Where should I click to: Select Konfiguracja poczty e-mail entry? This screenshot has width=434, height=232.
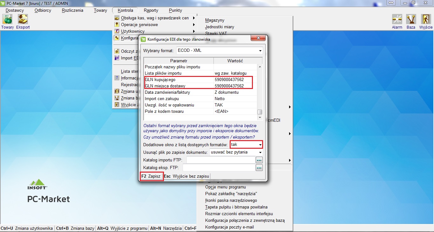click(229, 227)
